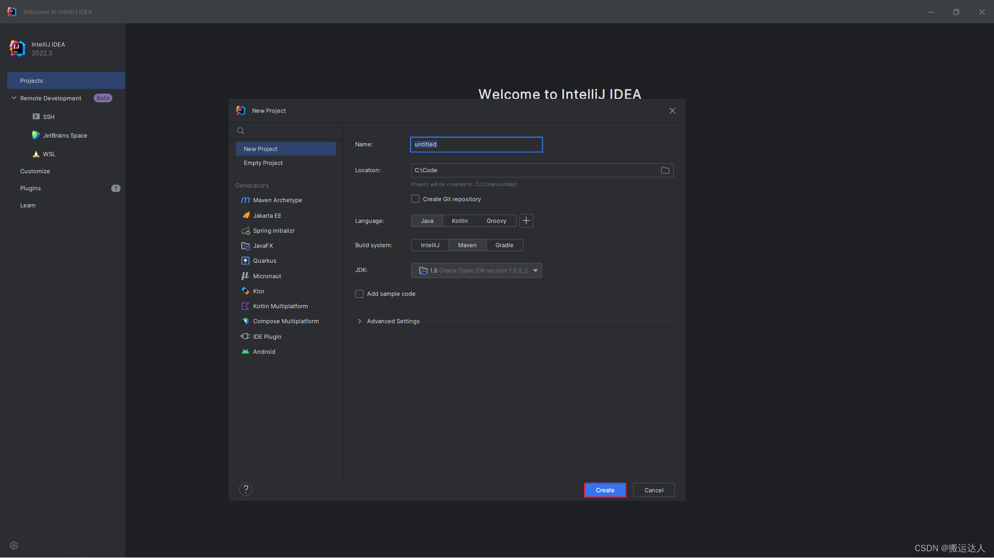
Task: Click the folder browse icon in Location
Action: click(x=665, y=170)
